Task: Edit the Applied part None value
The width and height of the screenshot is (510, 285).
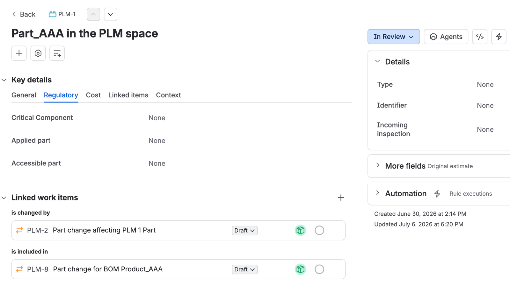Action: click(157, 141)
